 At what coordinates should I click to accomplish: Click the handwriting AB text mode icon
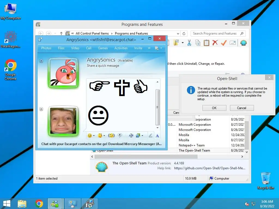[131, 136]
